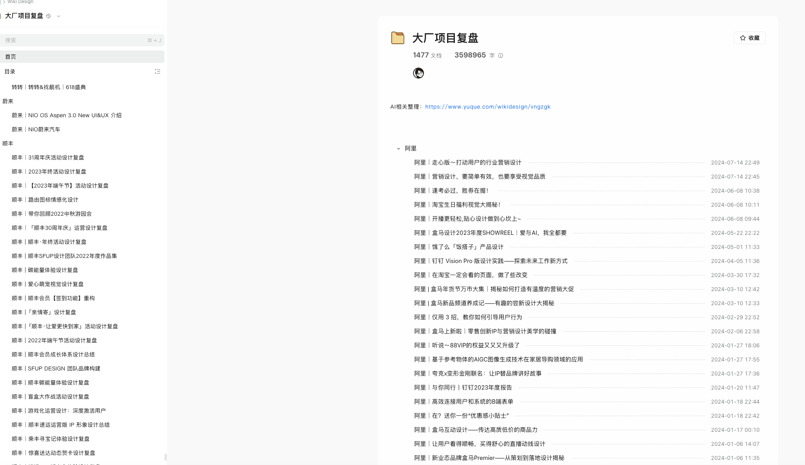Open 顺丰｜顺丰·年终活动设计复盘
This screenshot has width=805, height=465.
(x=49, y=242)
